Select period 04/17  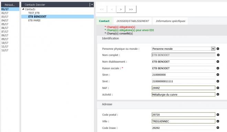click(5, 21)
